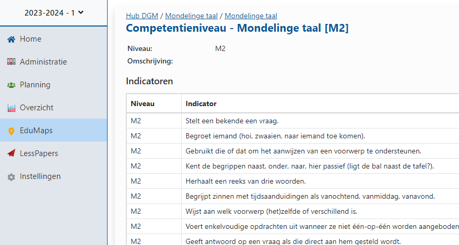
Task: Click the Indicatoren section heading
Action: point(149,81)
